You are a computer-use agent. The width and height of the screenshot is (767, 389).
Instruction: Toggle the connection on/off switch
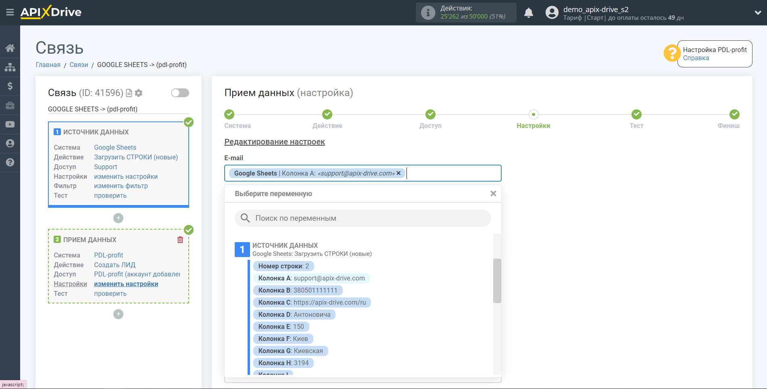tap(180, 93)
